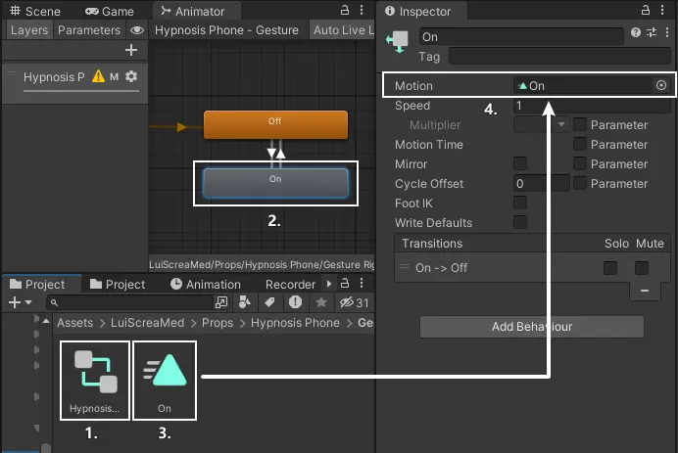Click the Cycle Offset value field

tap(542, 184)
